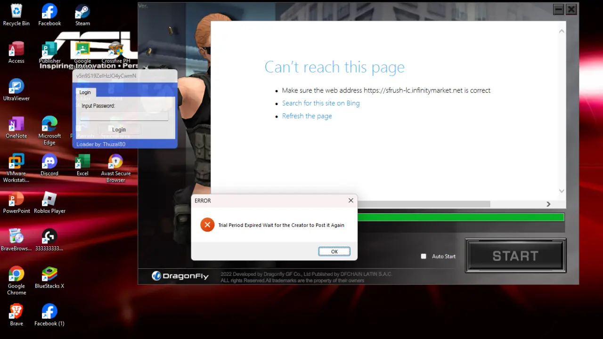Viewport: 603px width, 339px height.
Task: Click the Login button in the loader
Action: (119, 129)
